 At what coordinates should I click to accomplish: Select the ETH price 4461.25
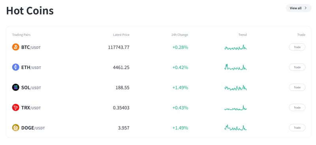pos(121,67)
